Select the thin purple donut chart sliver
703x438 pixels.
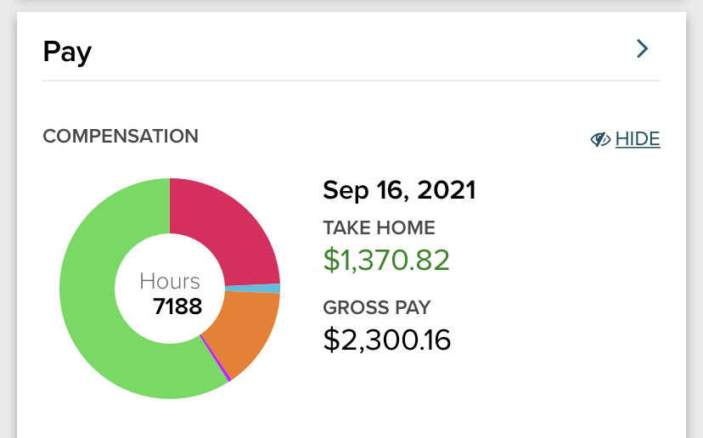click(215, 358)
